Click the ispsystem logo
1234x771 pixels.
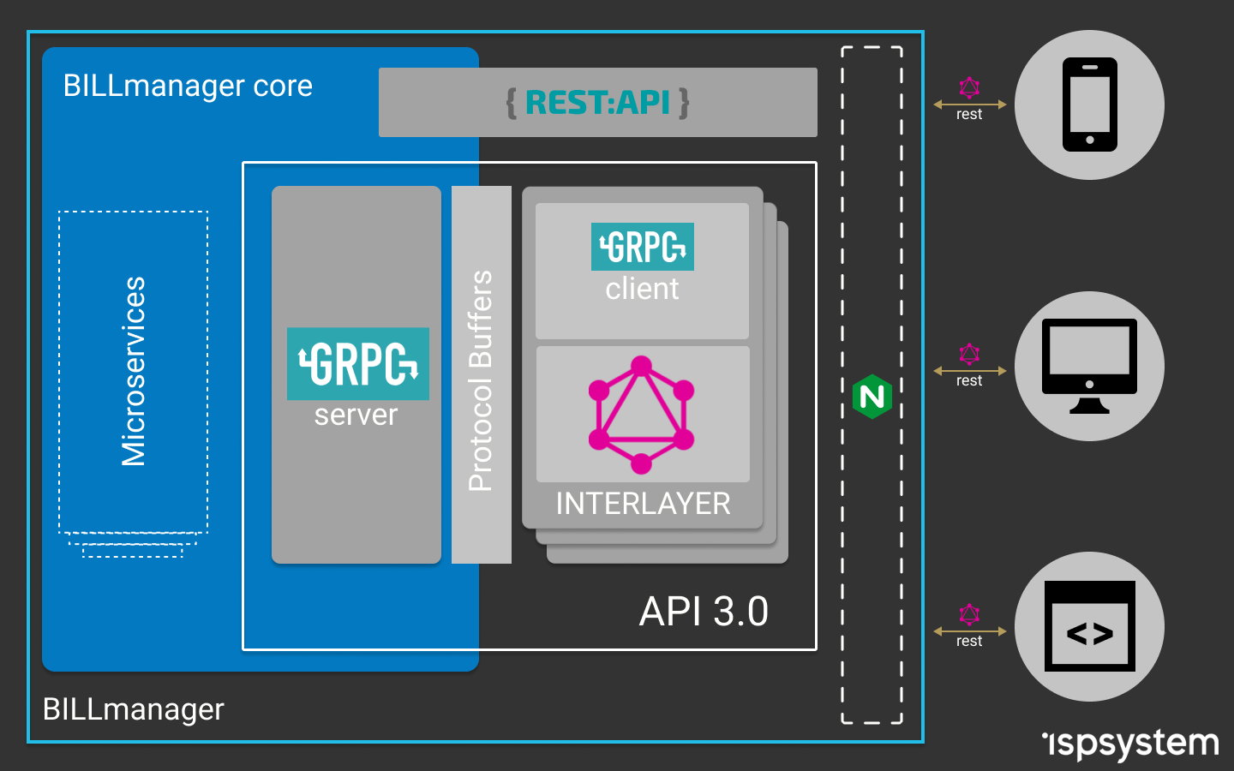[x=1130, y=744]
